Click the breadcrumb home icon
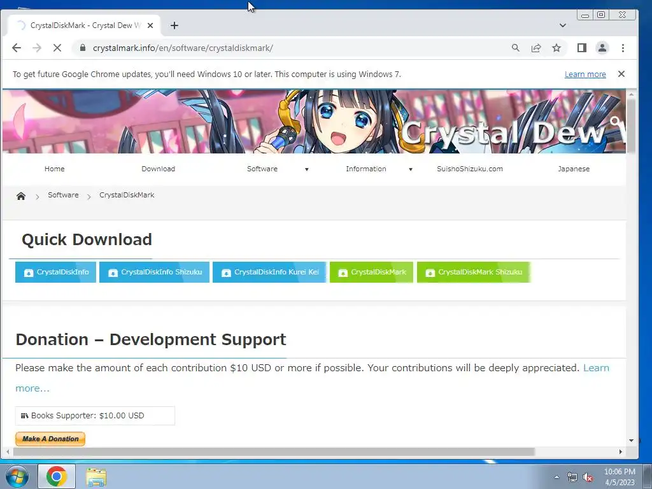The image size is (652, 489). tap(21, 196)
